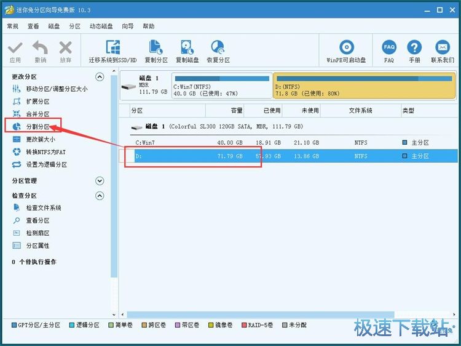
Task: Click the RAID-5 volume (RAID-5卷) legend swatch
Action: (244, 325)
